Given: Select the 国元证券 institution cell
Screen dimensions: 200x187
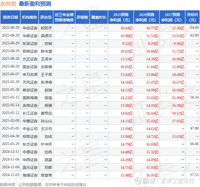Looking at the screenshot, I should pyautogui.click(x=30, y=167).
